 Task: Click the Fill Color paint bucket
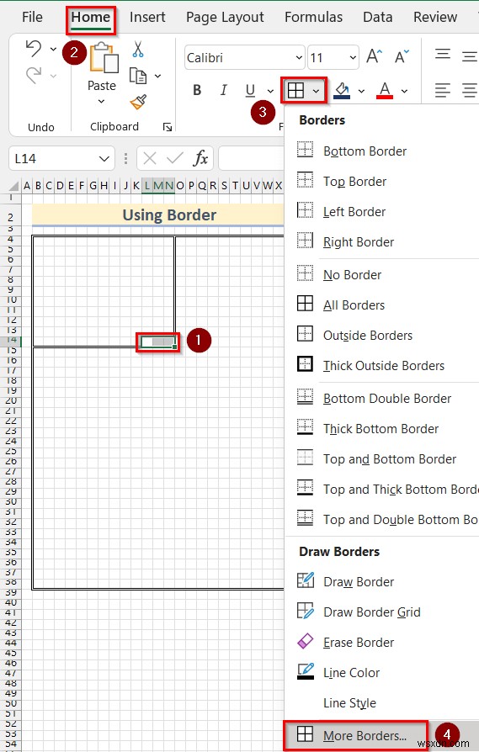tap(342, 90)
